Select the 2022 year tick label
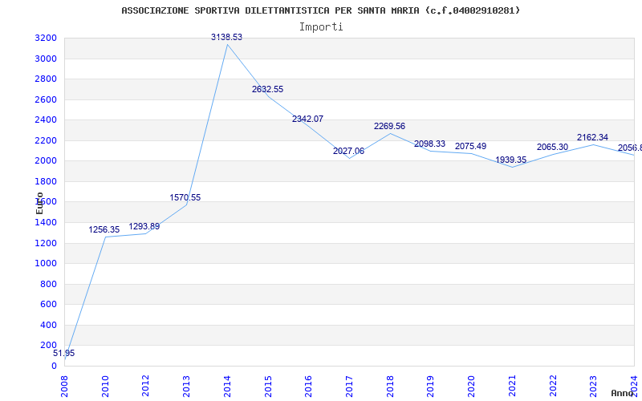Screen dimensions: 642x401 click(x=553, y=387)
